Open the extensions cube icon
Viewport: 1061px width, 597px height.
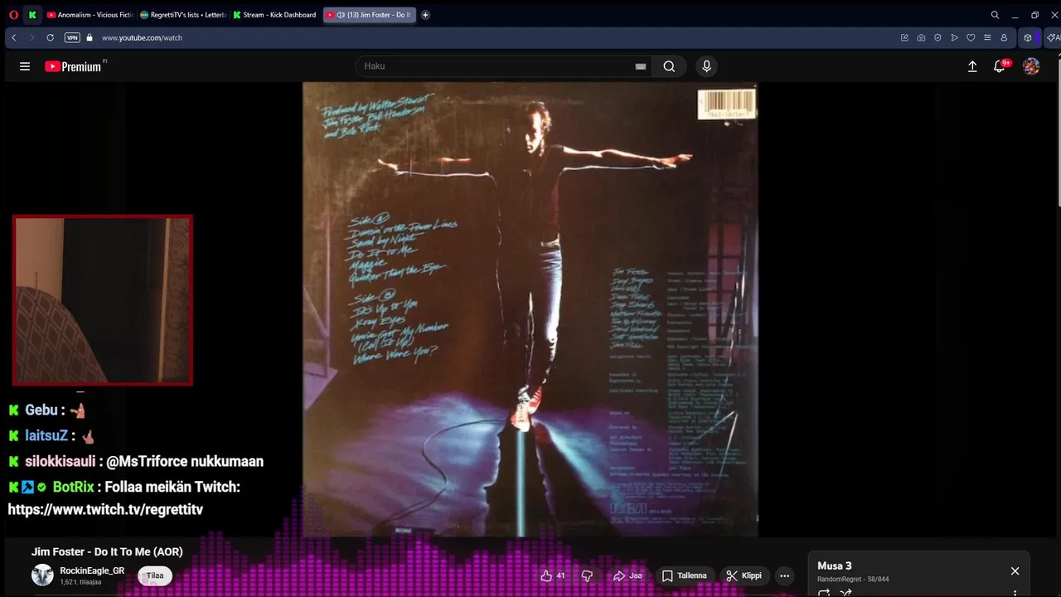click(x=1028, y=37)
